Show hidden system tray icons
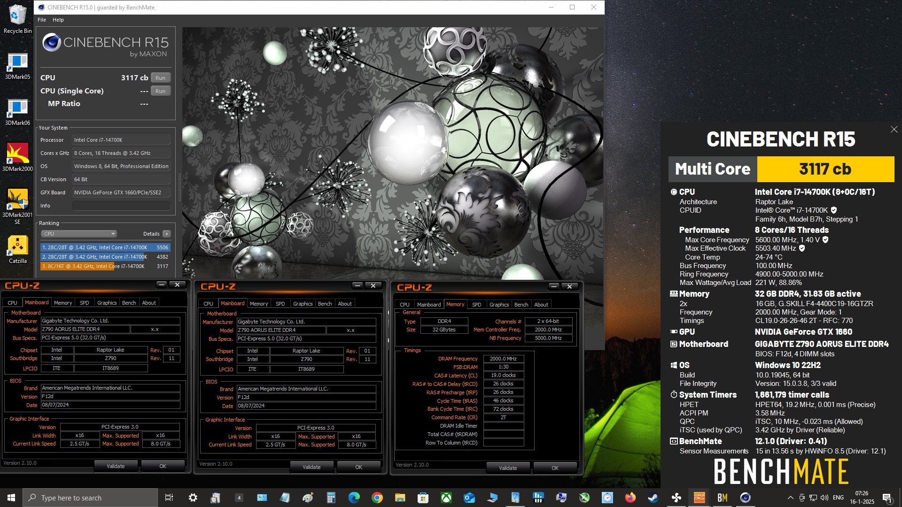 click(x=790, y=498)
